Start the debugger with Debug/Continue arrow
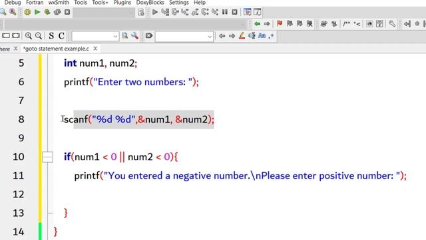The width and height of the screenshot is (426, 240). coord(155,12)
